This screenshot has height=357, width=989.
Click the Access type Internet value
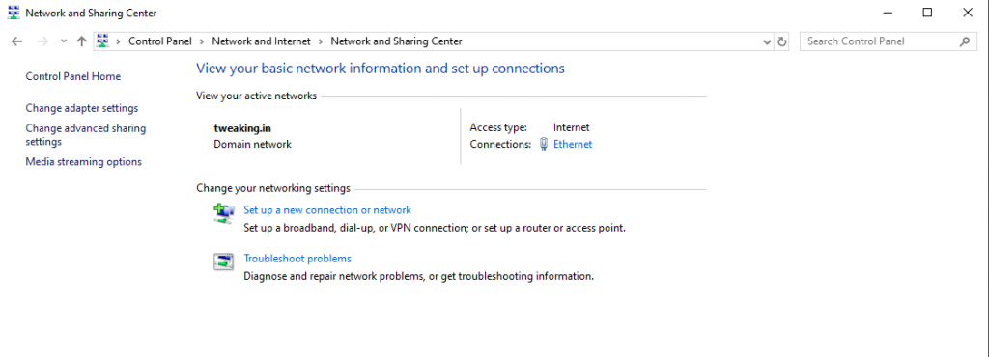tap(572, 127)
